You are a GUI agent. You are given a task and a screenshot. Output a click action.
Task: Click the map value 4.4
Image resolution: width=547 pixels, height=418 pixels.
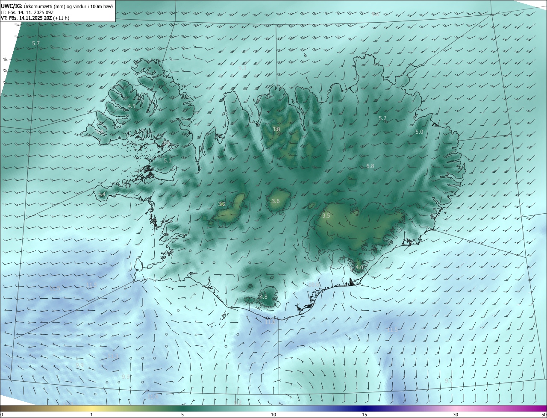pyautogui.click(x=102, y=194)
